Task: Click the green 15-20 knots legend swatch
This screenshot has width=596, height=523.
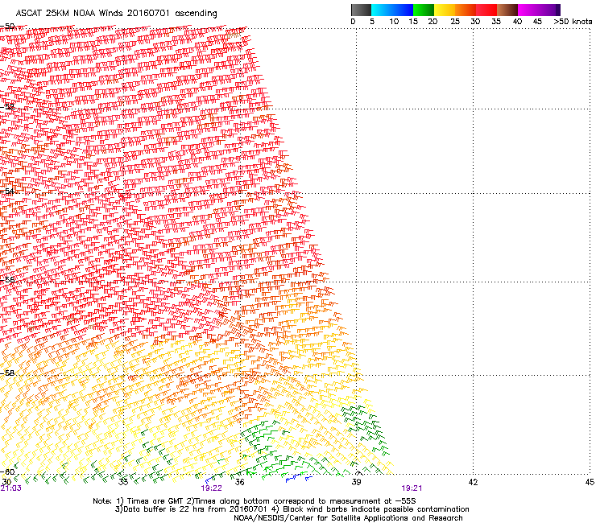Action: 424,10
